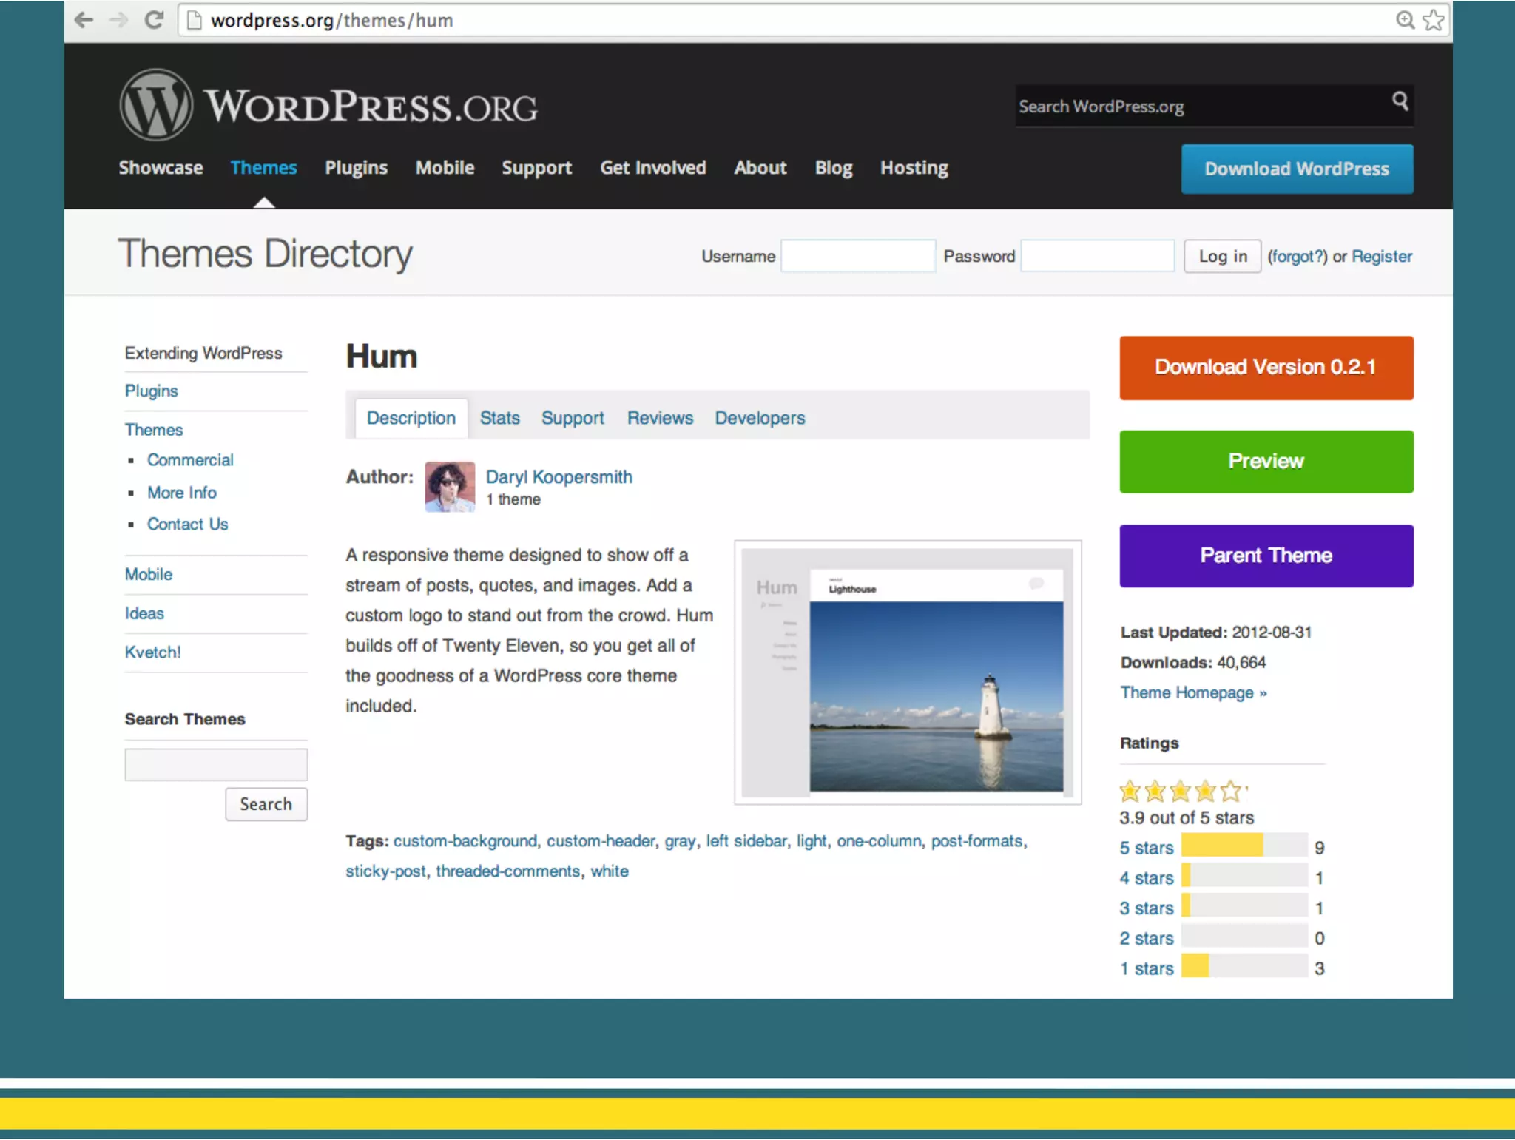Click the browser reload icon
The image size is (1515, 1140).
(x=154, y=20)
